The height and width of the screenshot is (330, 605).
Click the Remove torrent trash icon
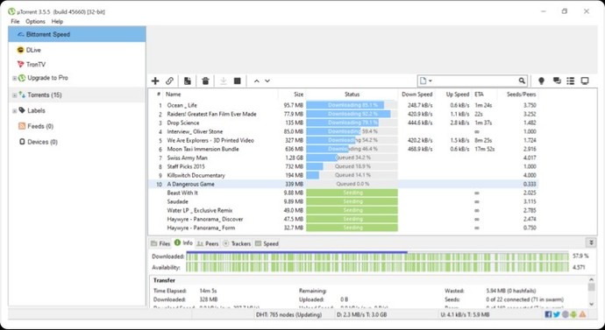[205, 81]
